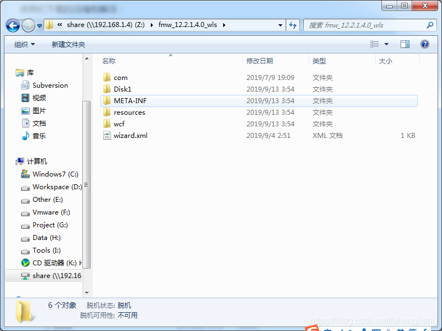Refresh the current folder view
This screenshot has width=442, height=331.
(293, 25)
